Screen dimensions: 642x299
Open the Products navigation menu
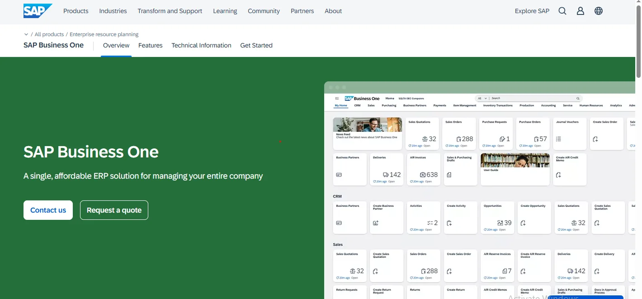coord(76,11)
